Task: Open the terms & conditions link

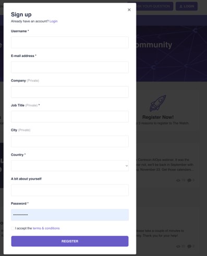Action: (46, 228)
